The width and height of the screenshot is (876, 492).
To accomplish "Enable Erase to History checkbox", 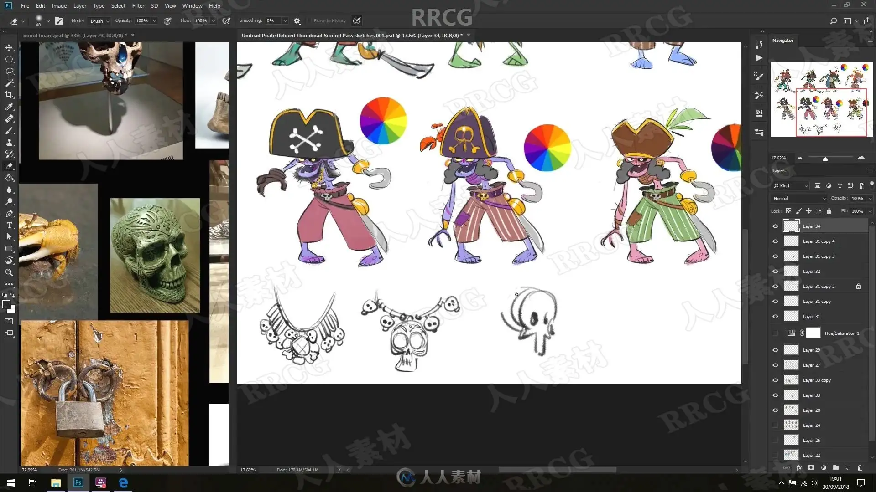I will [x=310, y=21].
